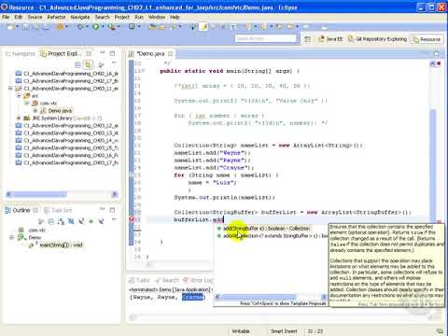
Task: Open the File menu
Action: tap(6, 17)
